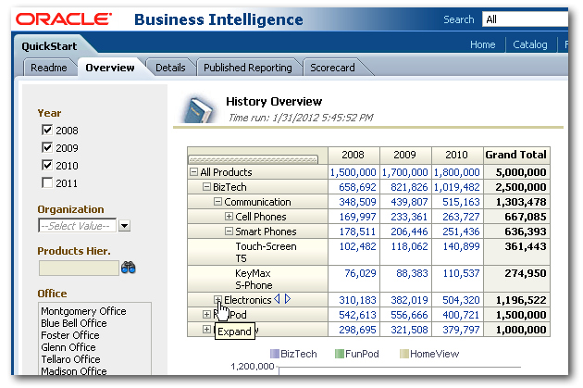Click the Home link
This screenshot has height=388, width=583.
coord(483,44)
